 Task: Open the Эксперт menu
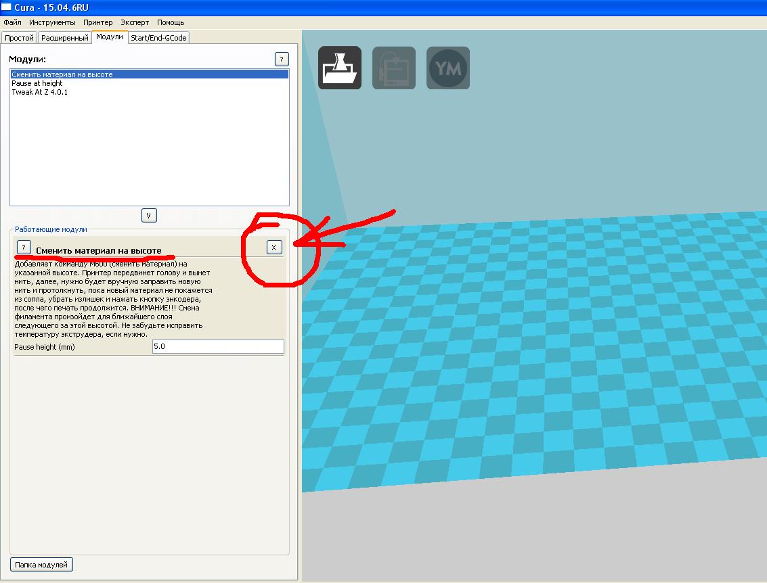[x=135, y=22]
